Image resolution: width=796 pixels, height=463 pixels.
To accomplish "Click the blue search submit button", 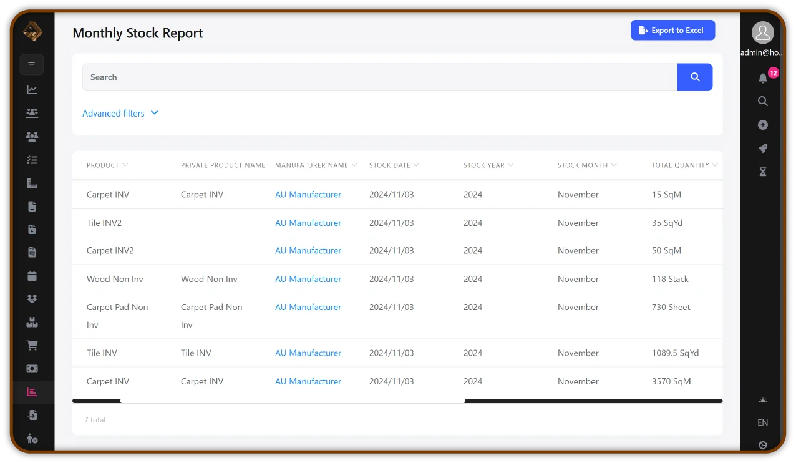I will (x=695, y=77).
